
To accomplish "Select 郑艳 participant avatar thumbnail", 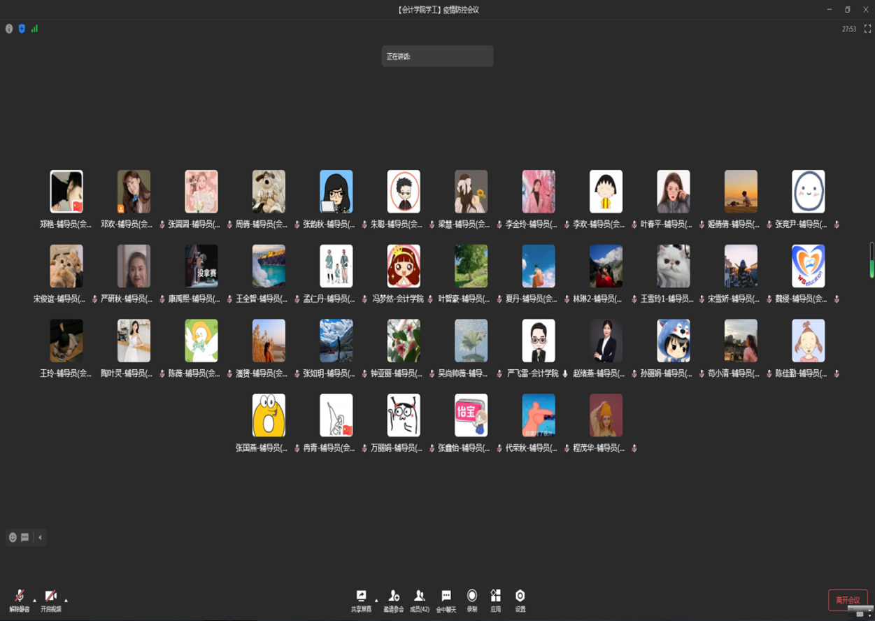I will (66, 192).
